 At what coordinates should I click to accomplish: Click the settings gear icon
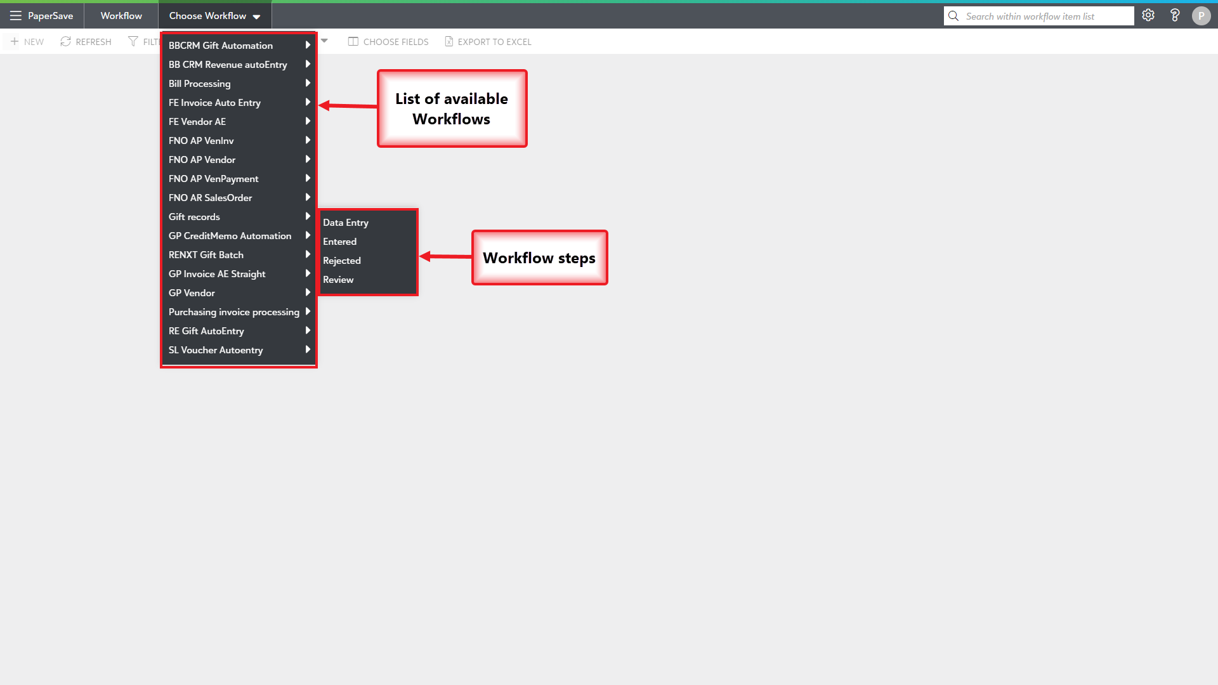point(1148,16)
